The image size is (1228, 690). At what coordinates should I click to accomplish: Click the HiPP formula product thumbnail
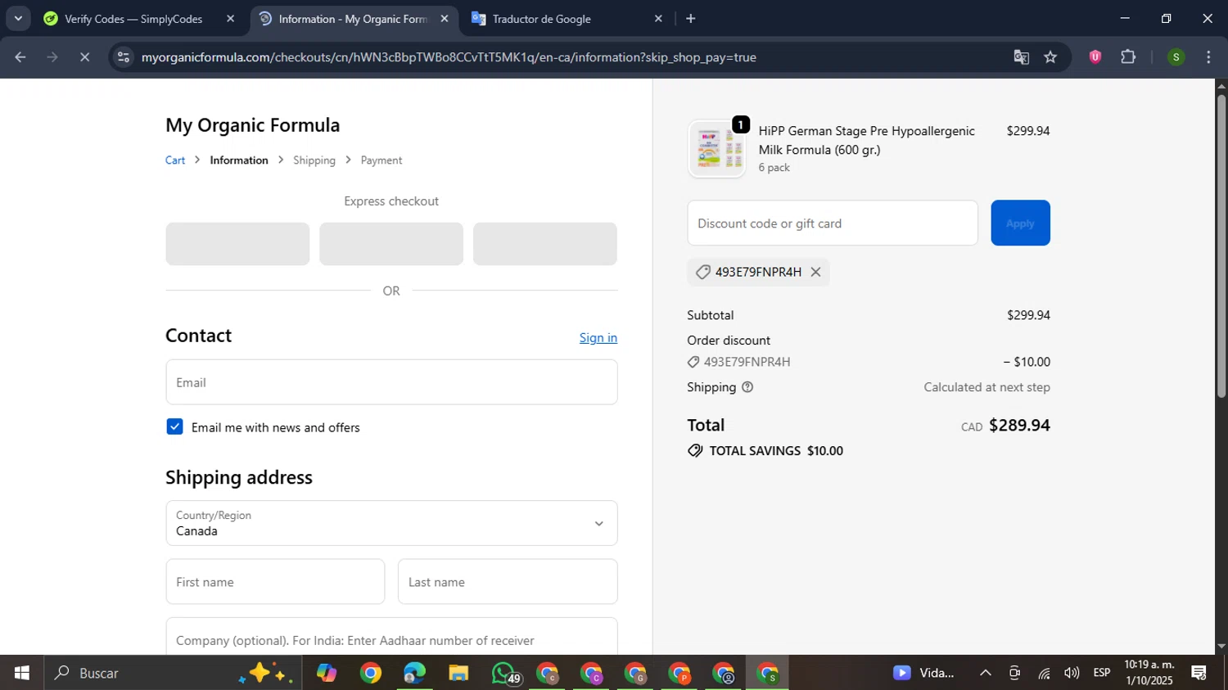716,149
